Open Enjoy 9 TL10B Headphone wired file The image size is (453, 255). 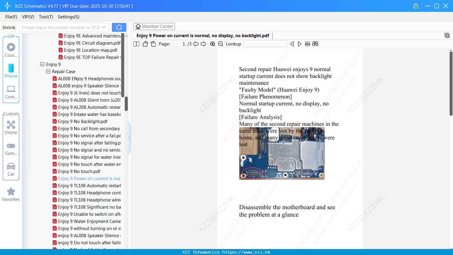(87, 200)
